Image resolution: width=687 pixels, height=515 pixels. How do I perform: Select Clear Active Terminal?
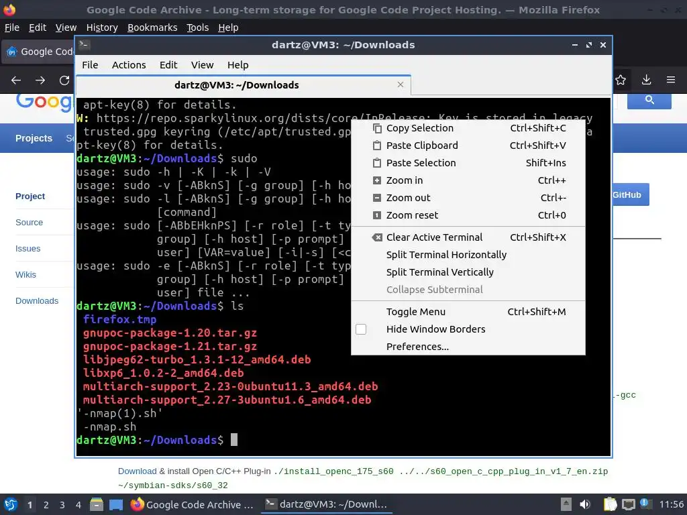468,237
